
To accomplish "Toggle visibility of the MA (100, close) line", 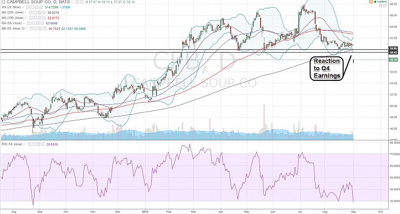I will point(31,18).
